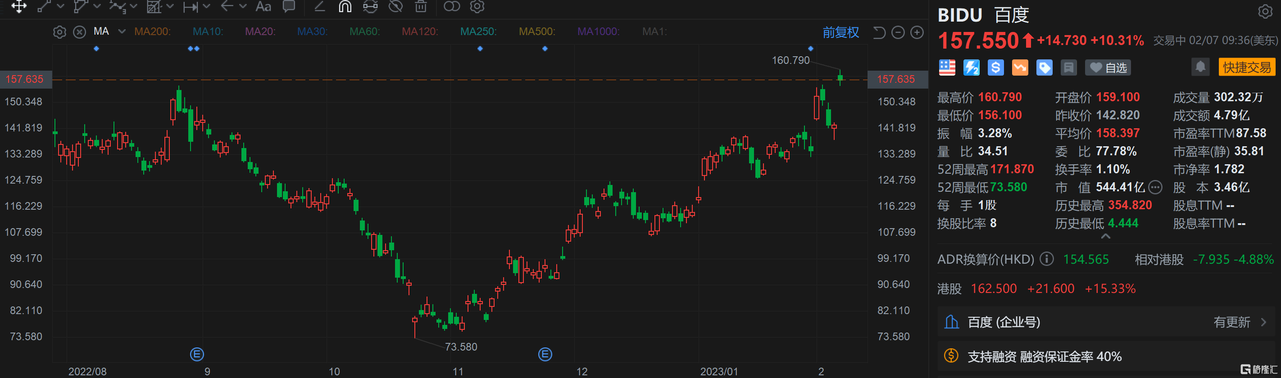Select the polygon shape drawing tool
Image resolution: width=1281 pixels, height=378 pixels.
click(80, 6)
